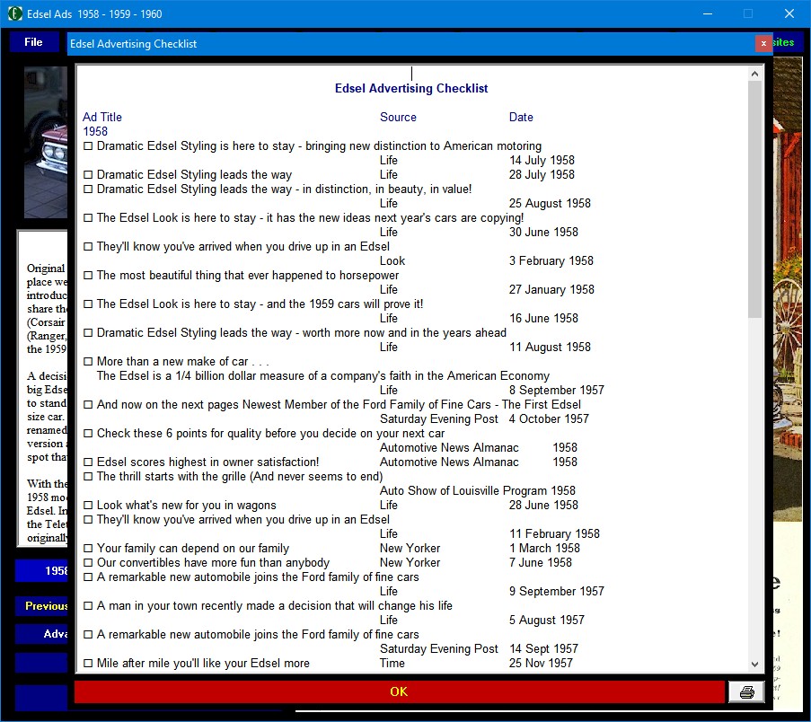This screenshot has height=722, width=811.
Task: Click the date '5 August 1957'
Action: (x=547, y=621)
